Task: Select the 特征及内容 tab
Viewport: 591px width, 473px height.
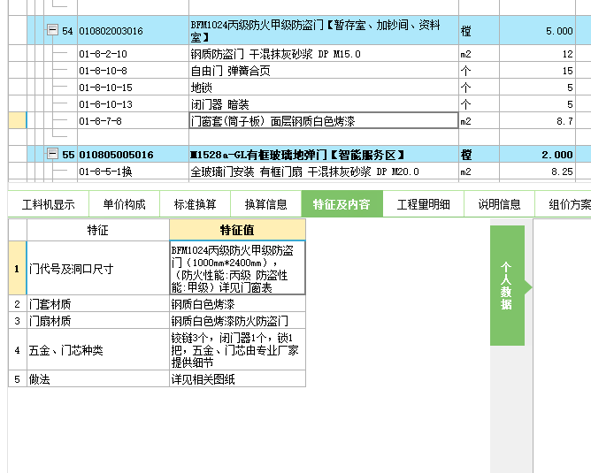Action: 342,204
